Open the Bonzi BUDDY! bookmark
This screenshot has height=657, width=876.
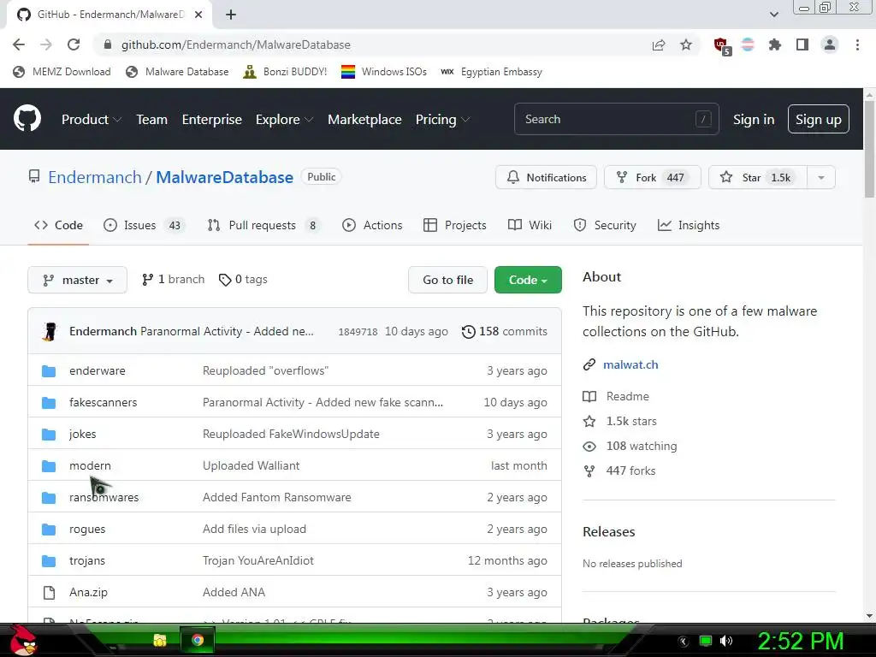(x=285, y=72)
